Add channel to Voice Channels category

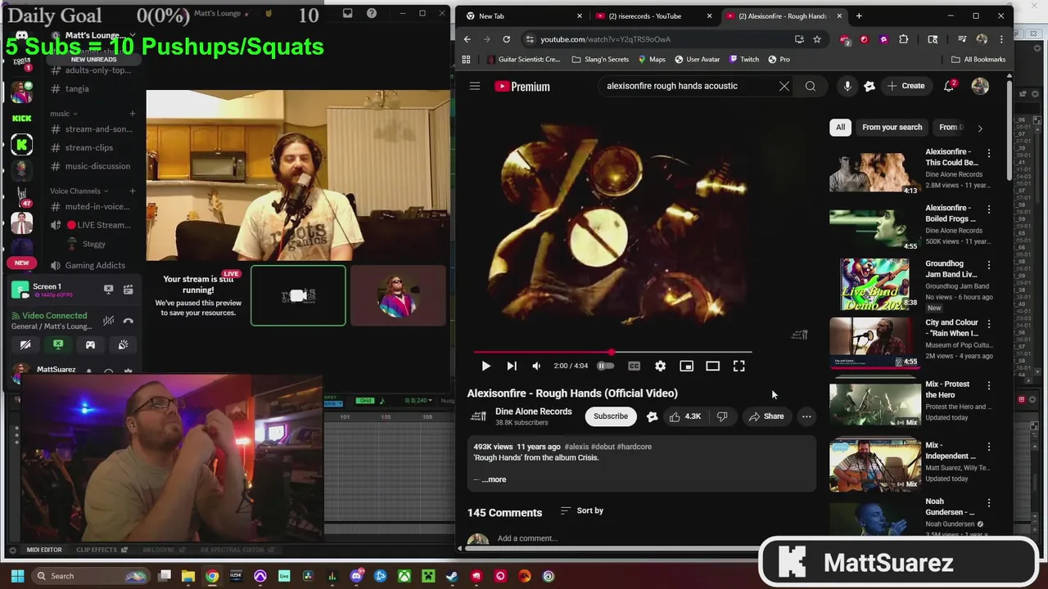point(132,191)
